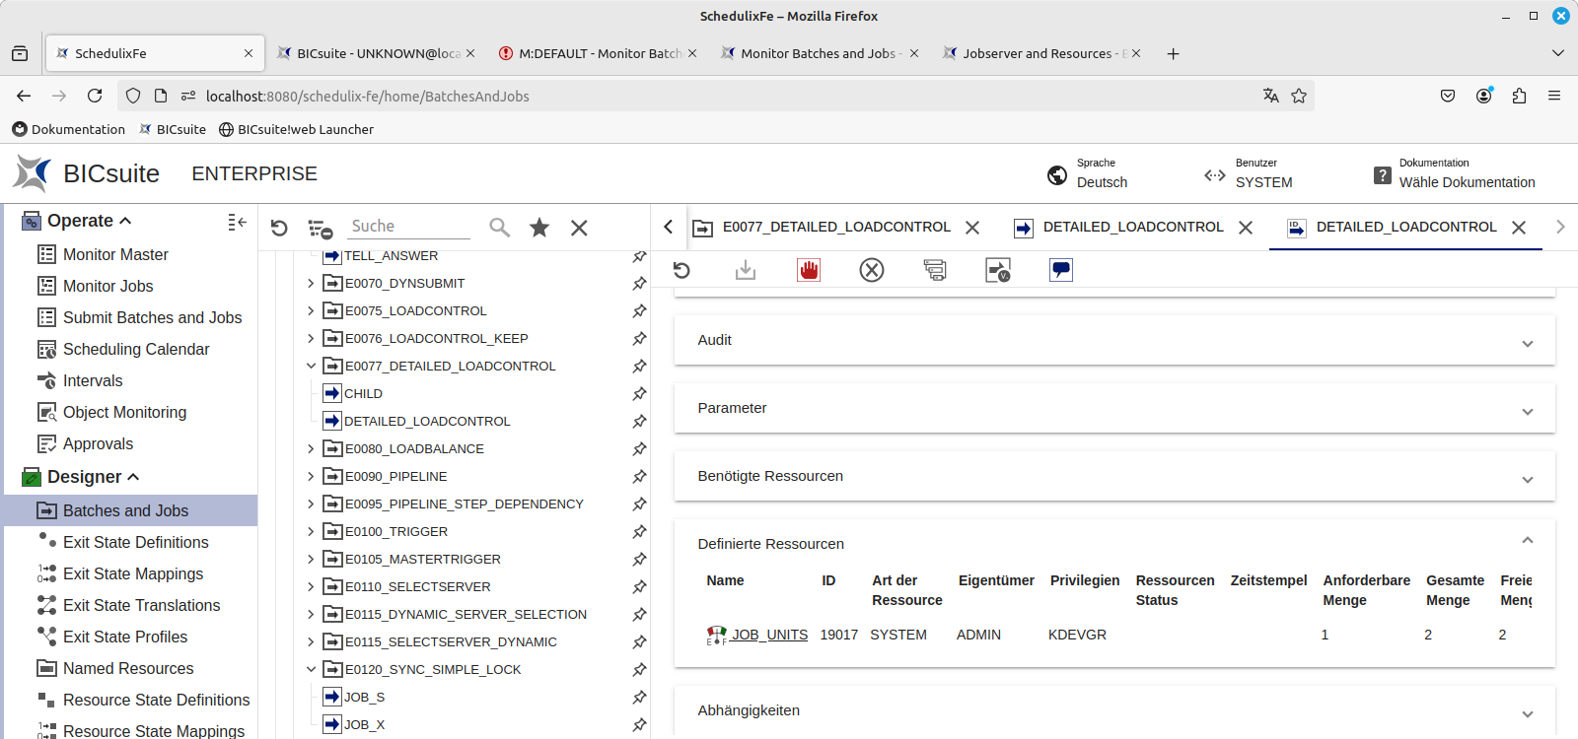The height and width of the screenshot is (739, 1578).
Task: Pin the E0090_PIPELINE tree entry
Action: 639,476
